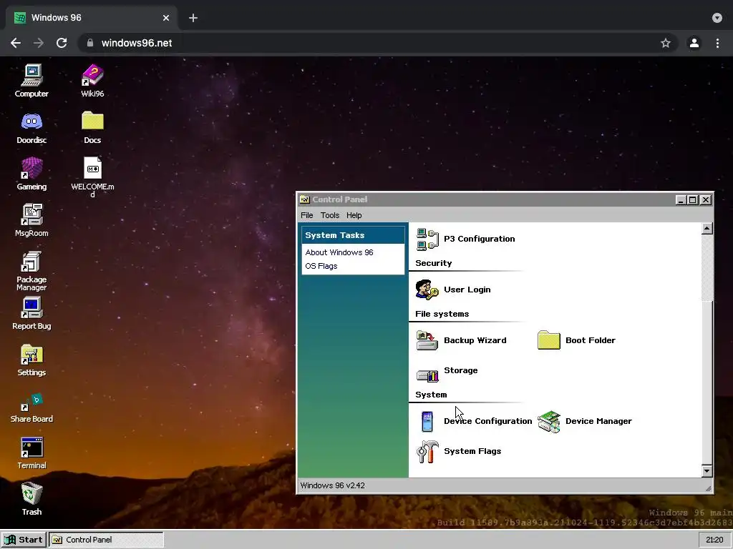Click the Start button on taskbar

pyautogui.click(x=24, y=540)
